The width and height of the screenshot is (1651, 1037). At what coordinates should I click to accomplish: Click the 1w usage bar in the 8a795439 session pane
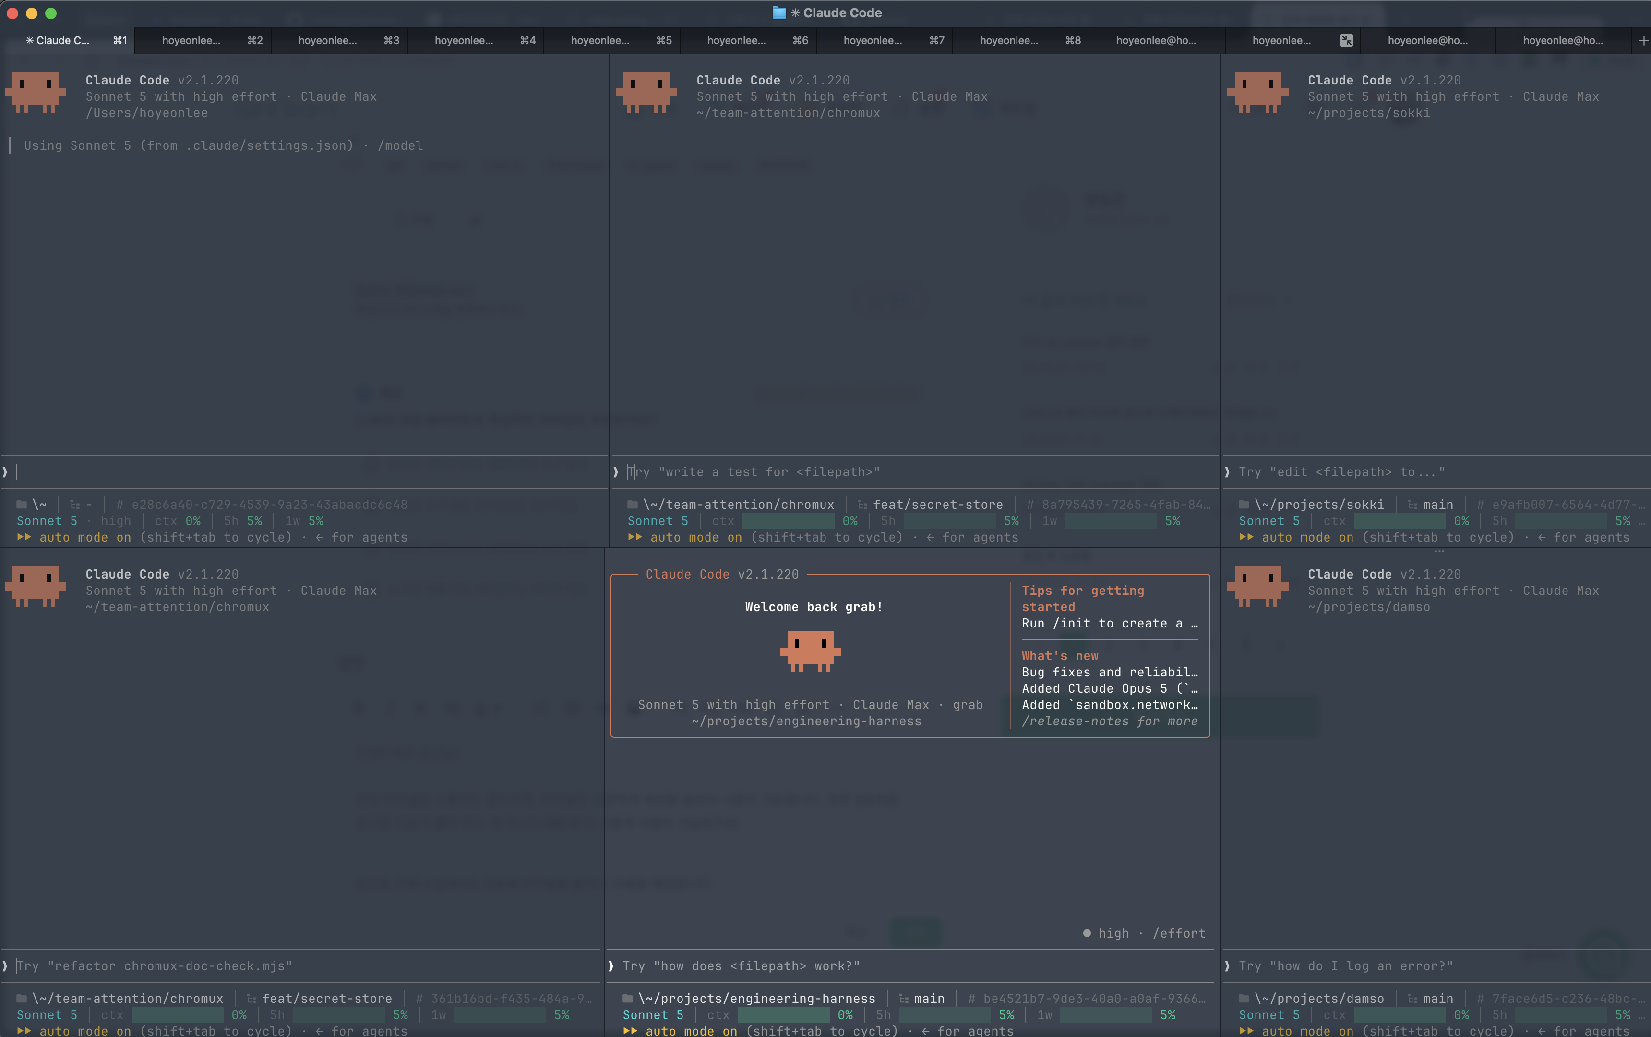point(1111,521)
